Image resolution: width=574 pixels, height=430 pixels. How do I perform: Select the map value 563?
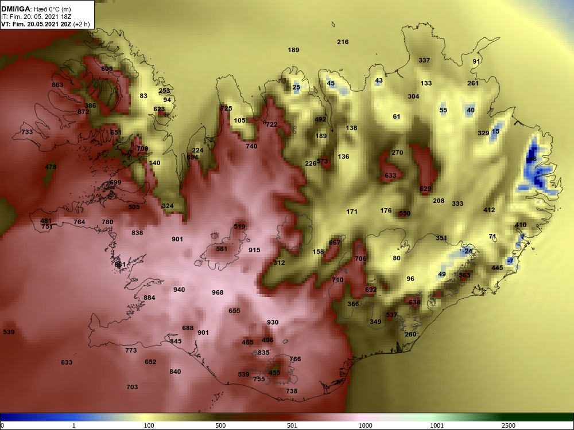point(464,275)
